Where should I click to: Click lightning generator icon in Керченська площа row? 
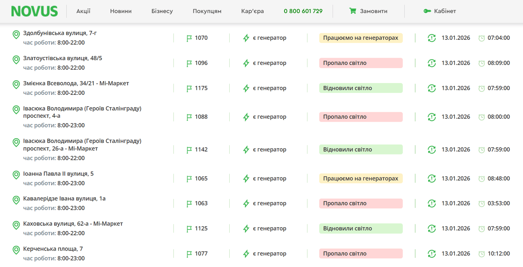tap(246, 254)
